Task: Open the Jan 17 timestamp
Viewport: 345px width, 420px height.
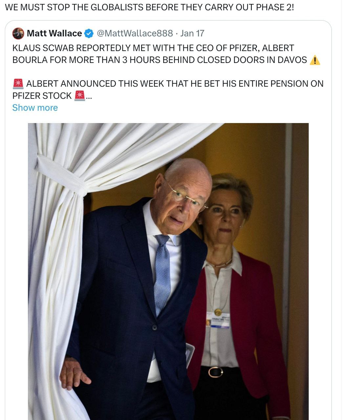Action: click(192, 33)
